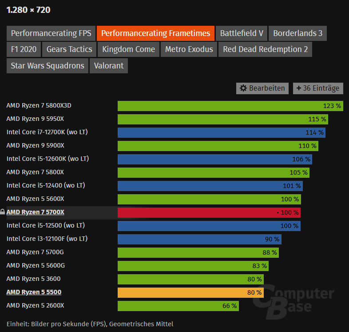Click the lock icon beside Ryzen 7 5700X
349x332 pixels.
coord(3,212)
